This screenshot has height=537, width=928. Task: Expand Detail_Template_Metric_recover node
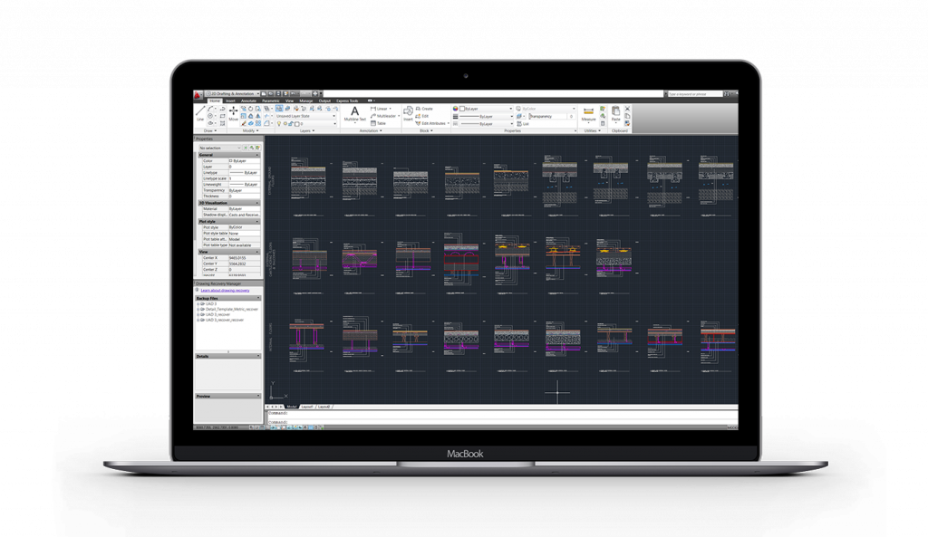click(198, 310)
